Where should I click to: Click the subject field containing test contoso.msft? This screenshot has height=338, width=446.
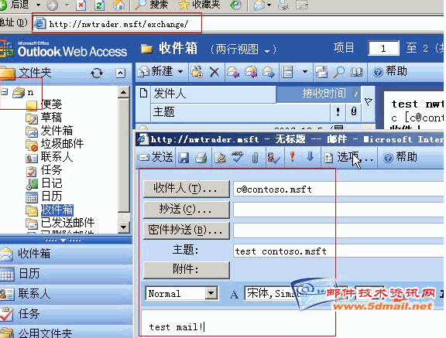338,251
